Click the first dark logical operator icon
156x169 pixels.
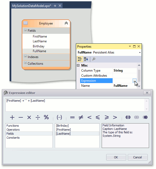[128, 117]
